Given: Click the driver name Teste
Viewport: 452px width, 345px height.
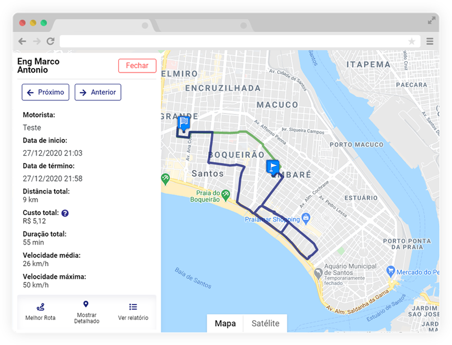Looking at the screenshot, I should pos(32,128).
